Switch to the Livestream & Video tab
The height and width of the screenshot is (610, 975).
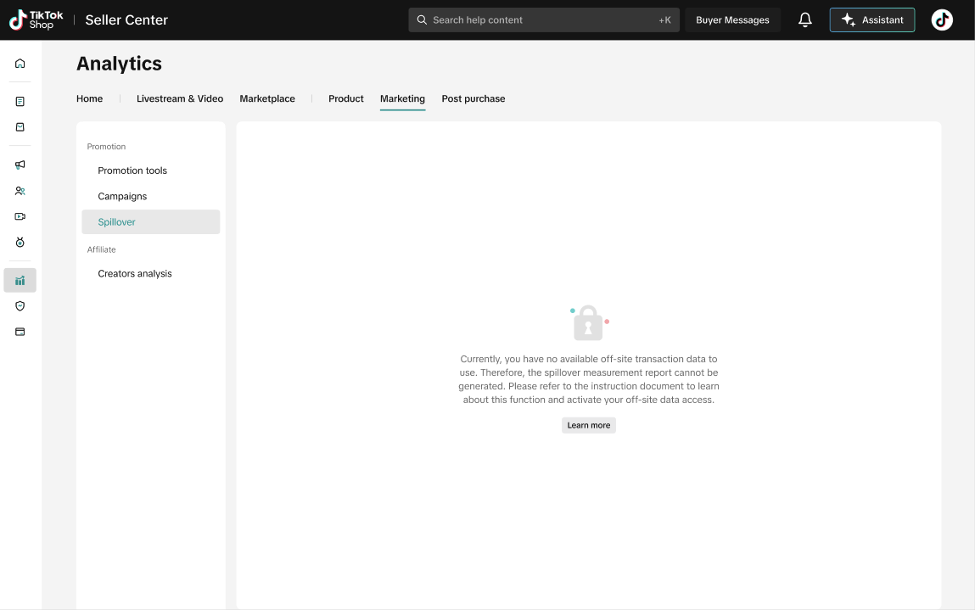click(180, 99)
